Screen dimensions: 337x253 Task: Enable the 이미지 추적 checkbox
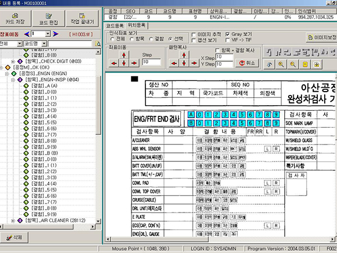click(193, 34)
